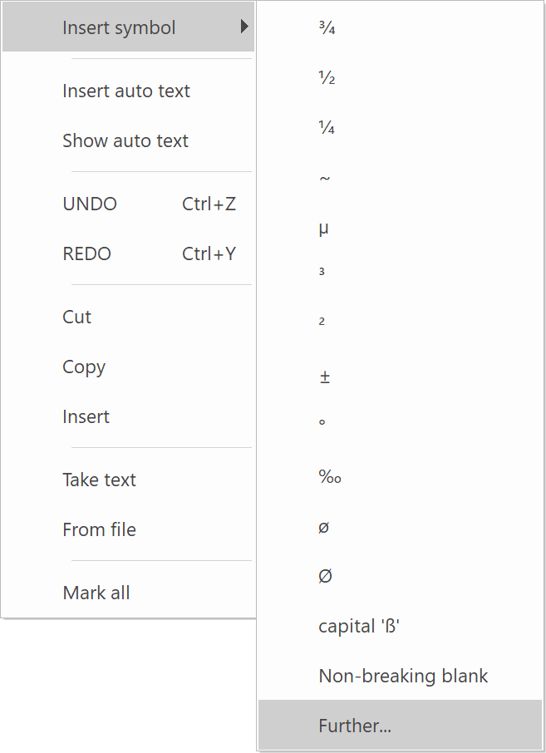546x753 pixels.
Task: Insert the plus-minus ± symbol
Action: [325, 377]
